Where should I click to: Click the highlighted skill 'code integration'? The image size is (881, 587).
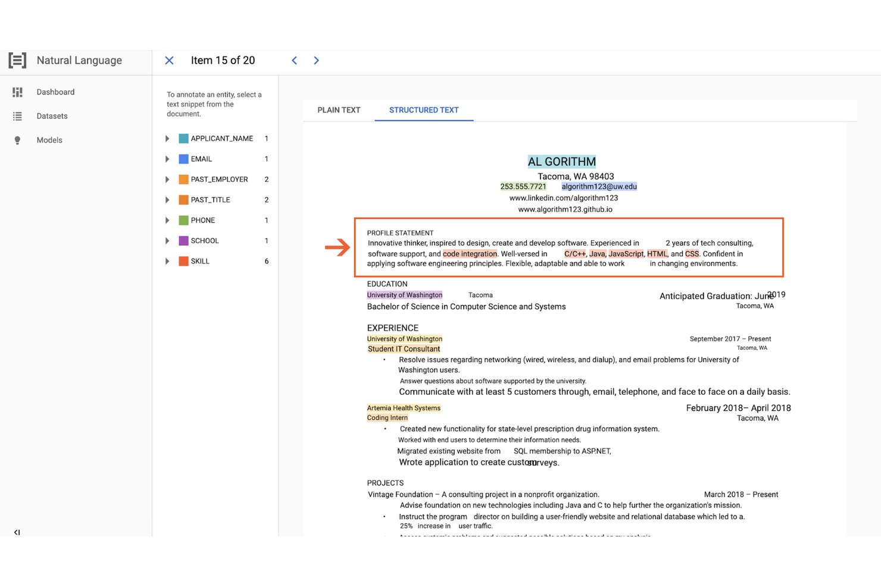click(470, 254)
